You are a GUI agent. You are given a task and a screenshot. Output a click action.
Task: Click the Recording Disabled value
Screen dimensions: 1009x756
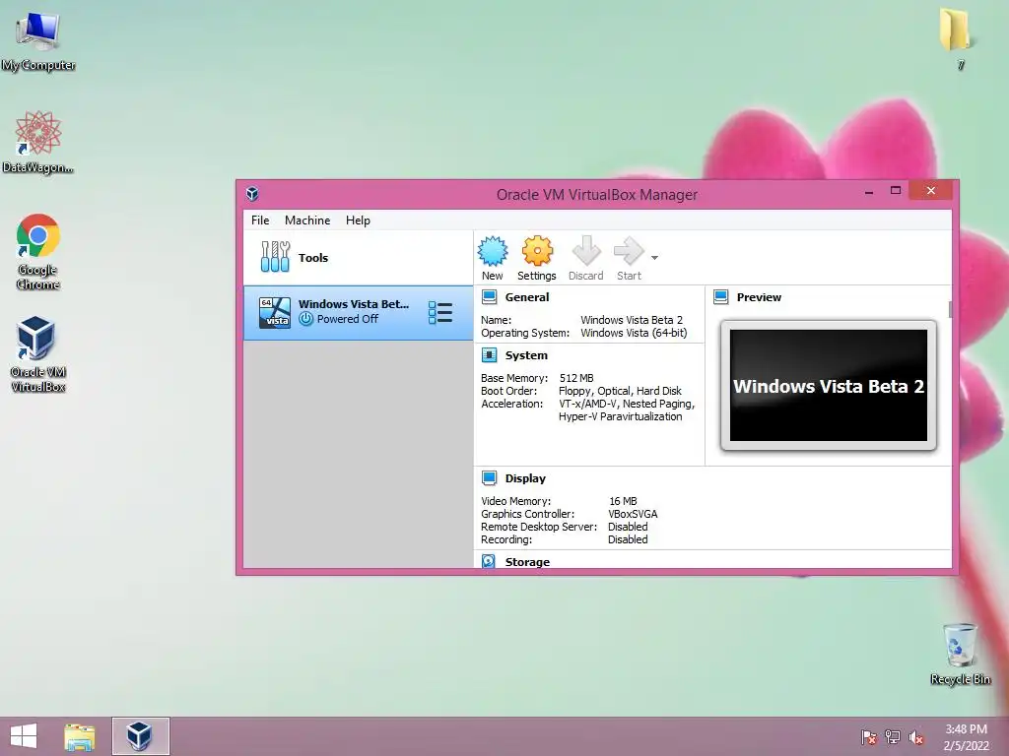[628, 539]
